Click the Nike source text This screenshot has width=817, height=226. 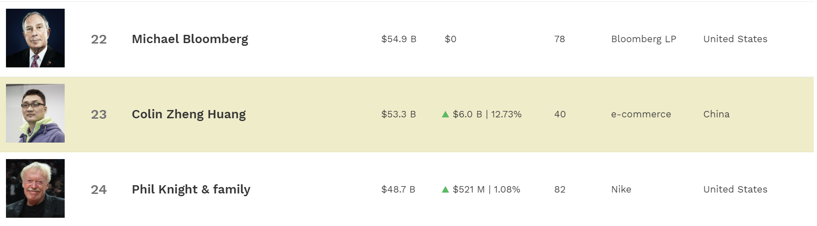[621, 189]
